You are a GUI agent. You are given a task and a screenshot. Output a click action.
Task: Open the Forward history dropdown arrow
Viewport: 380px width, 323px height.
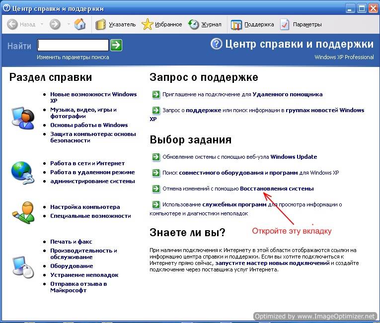(69, 24)
